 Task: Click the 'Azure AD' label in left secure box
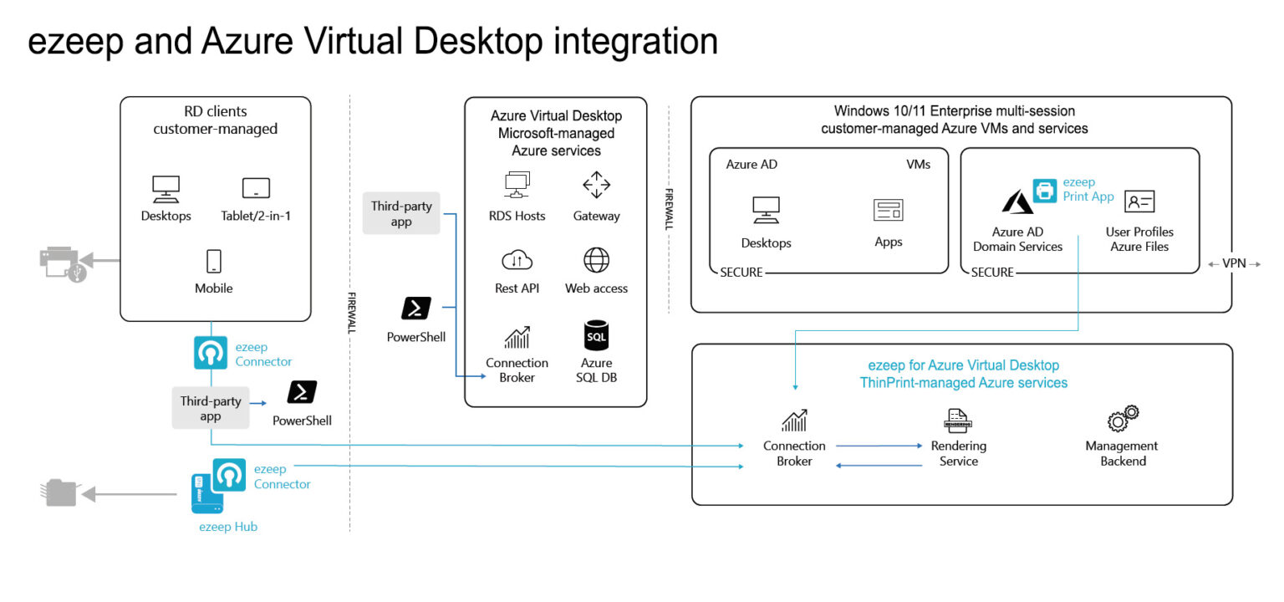(752, 164)
